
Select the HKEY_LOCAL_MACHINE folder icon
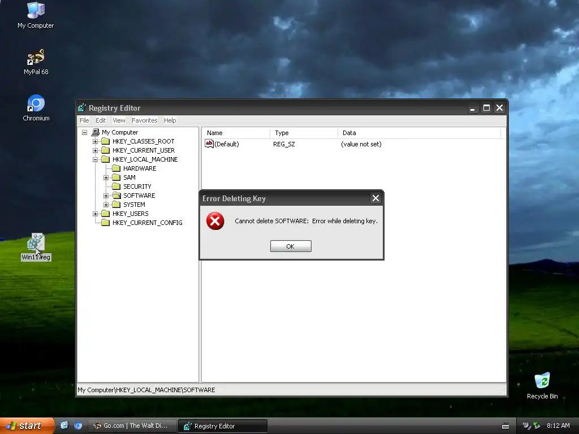point(106,159)
